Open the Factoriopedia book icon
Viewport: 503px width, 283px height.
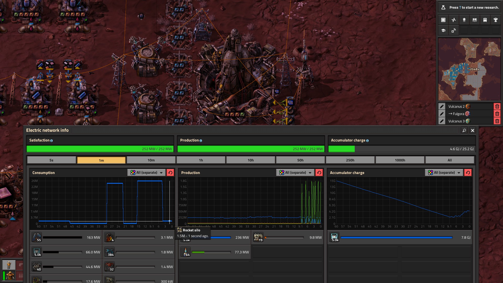[x=475, y=20]
